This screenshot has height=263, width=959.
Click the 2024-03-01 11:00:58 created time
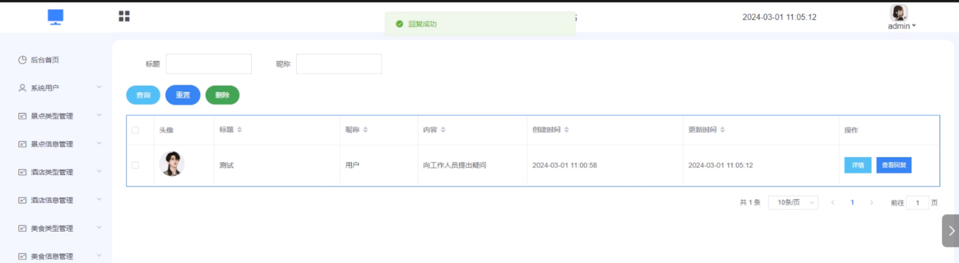pos(565,165)
